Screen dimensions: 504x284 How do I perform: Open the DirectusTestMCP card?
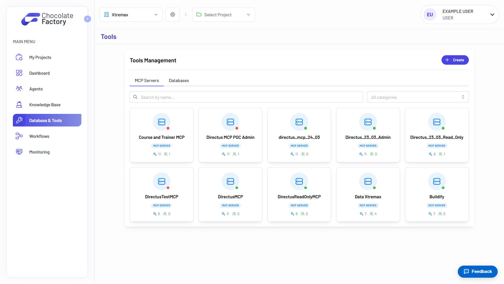point(162,194)
